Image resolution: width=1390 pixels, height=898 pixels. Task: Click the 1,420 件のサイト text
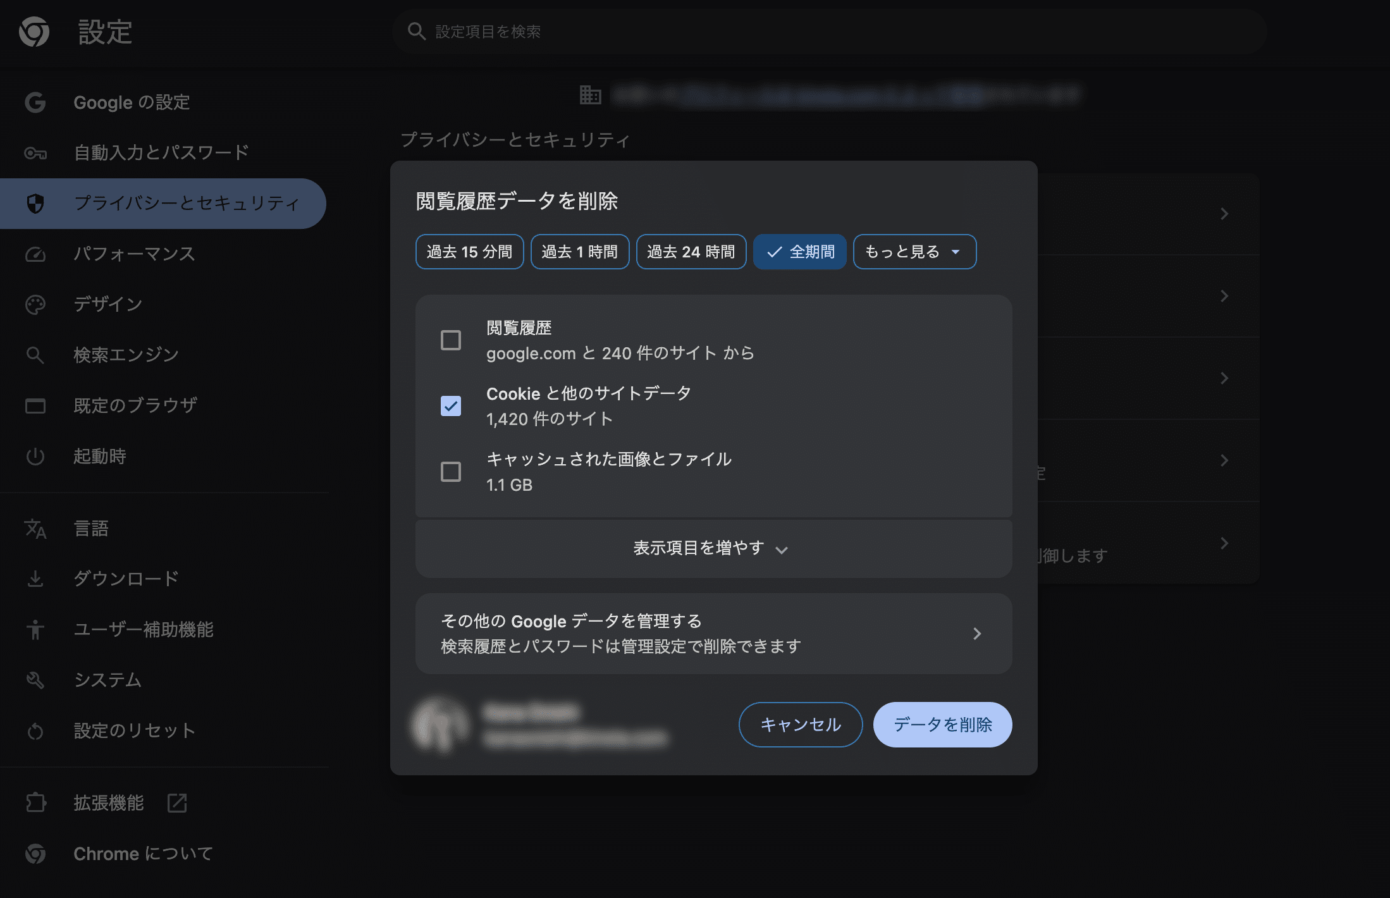click(550, 419)
